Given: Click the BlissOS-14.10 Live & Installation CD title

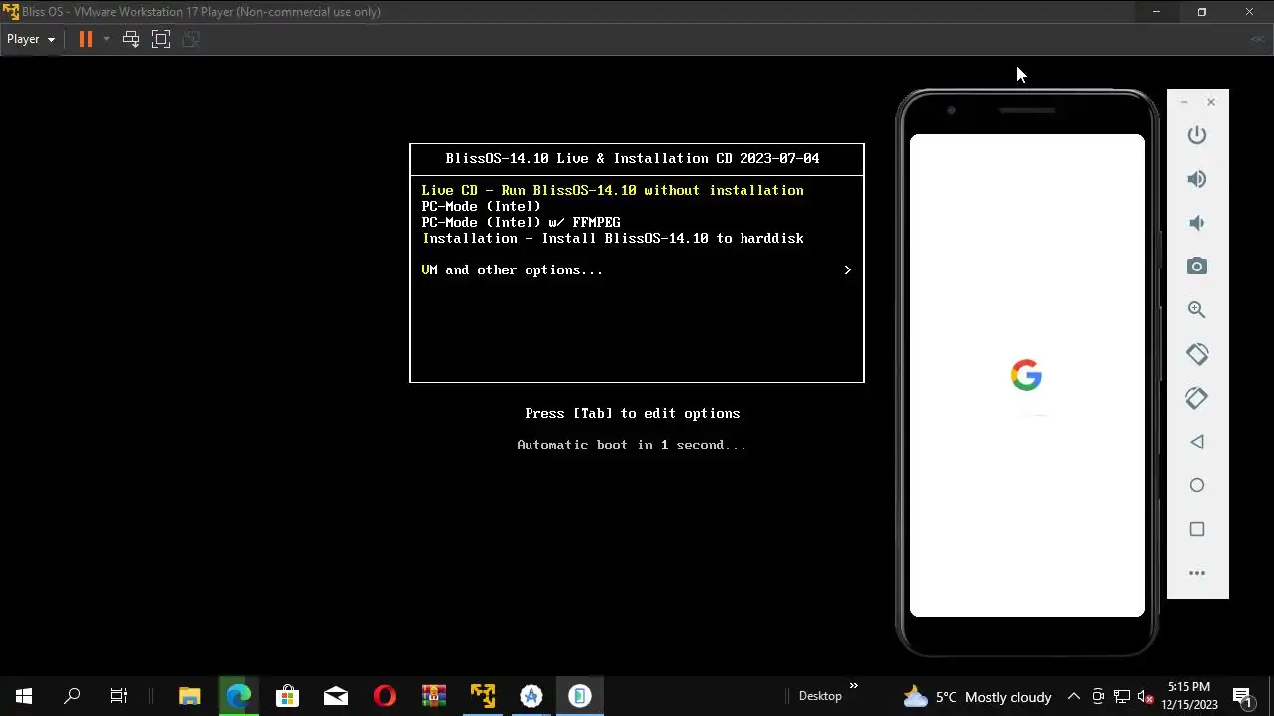Looking at the screenshot, I should [632, 158].
